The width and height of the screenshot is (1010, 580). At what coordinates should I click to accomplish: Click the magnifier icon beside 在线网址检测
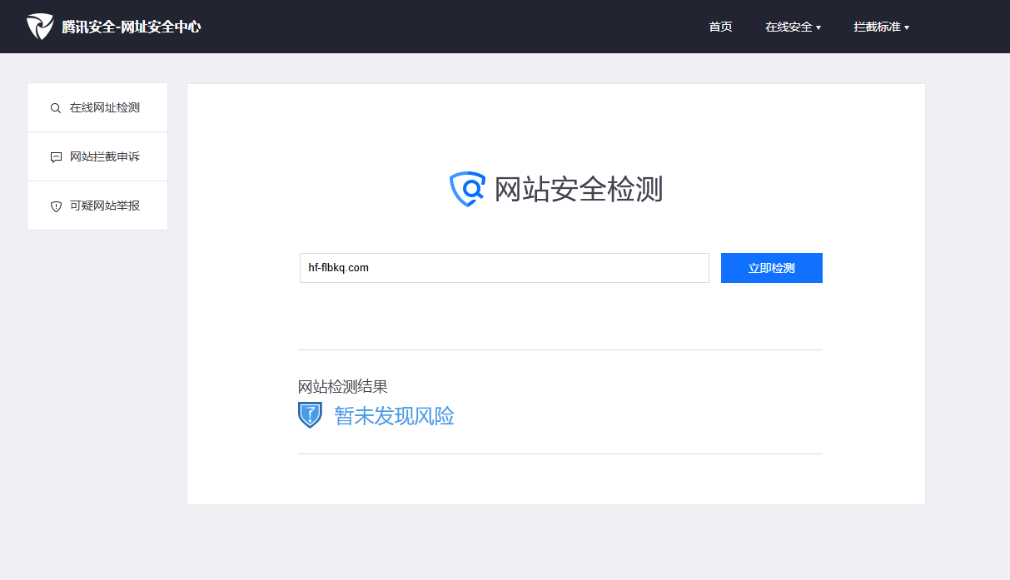(56, 108)
